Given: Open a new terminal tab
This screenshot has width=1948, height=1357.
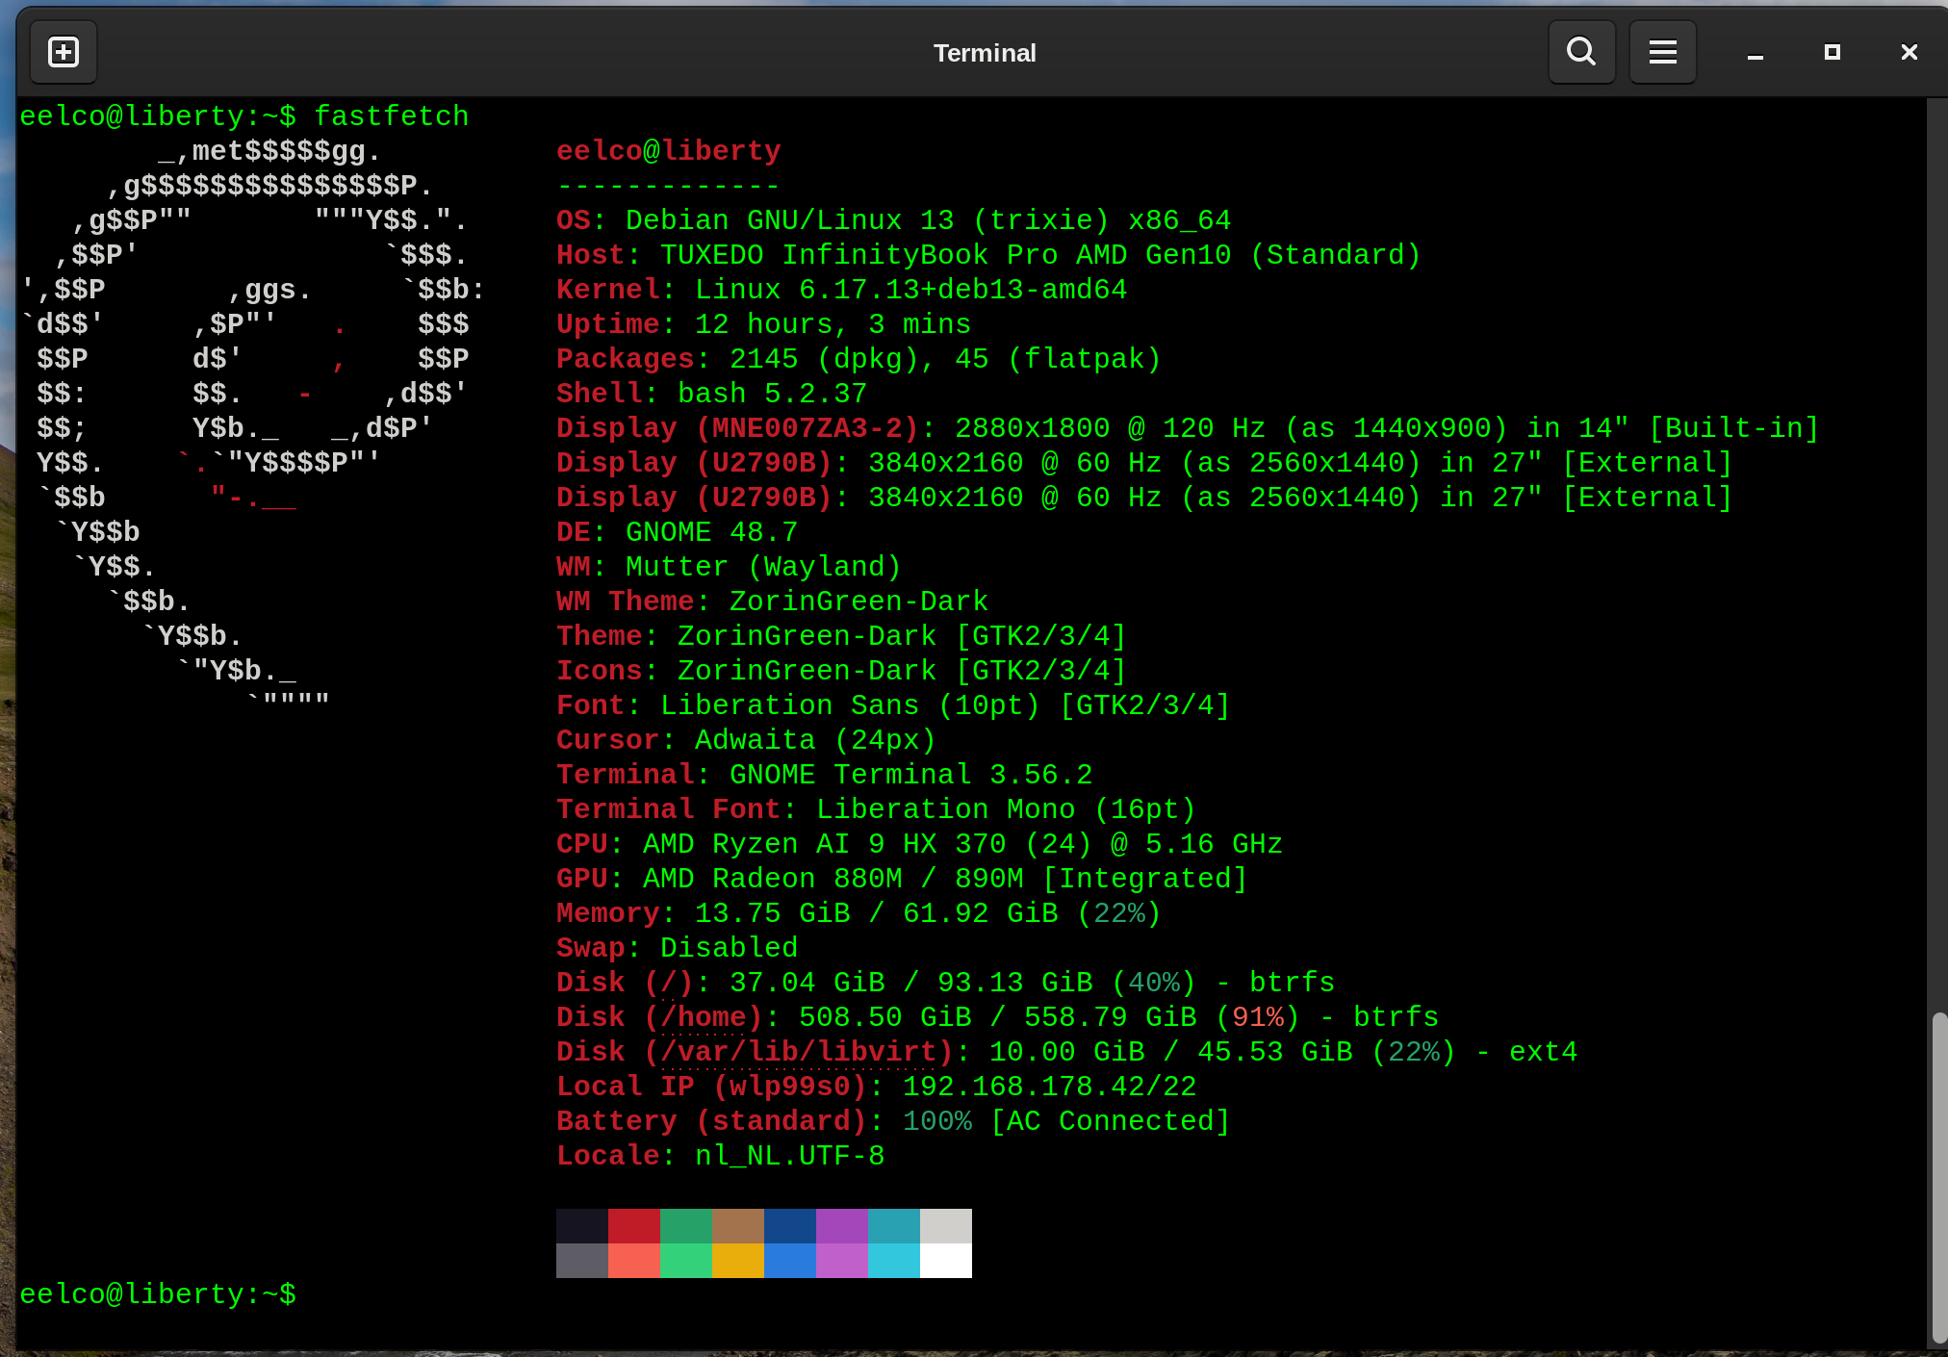Looking at the screenshot, I should pyautogui.click(x=63, y=52).
